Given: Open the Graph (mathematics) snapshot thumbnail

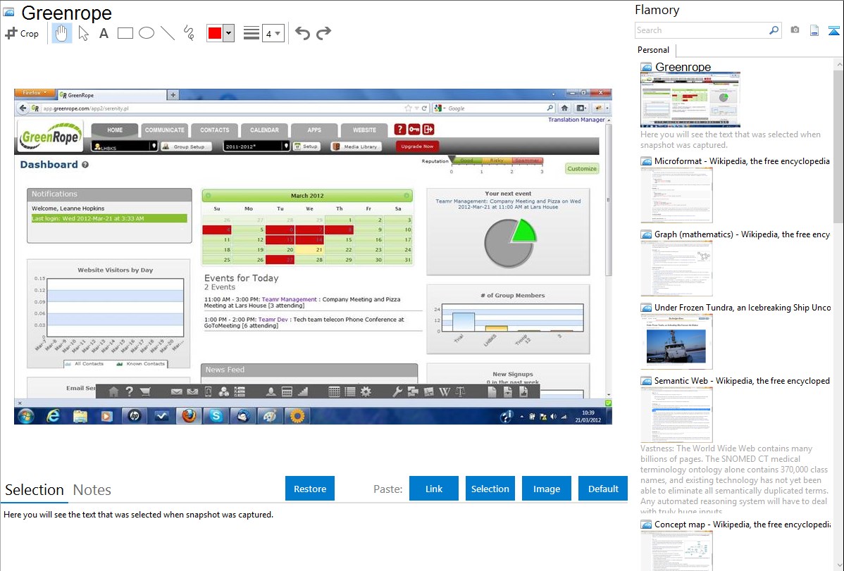Looking at the screenshot, I should click(676, 268).
